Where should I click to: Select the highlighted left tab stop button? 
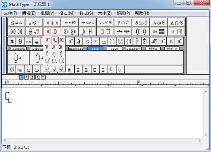(x=21, y=77)
